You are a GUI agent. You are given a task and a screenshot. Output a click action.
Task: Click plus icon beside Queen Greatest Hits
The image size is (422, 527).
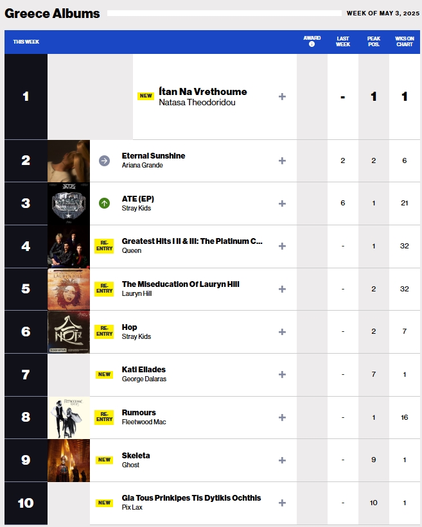click(x=282, y=246)
